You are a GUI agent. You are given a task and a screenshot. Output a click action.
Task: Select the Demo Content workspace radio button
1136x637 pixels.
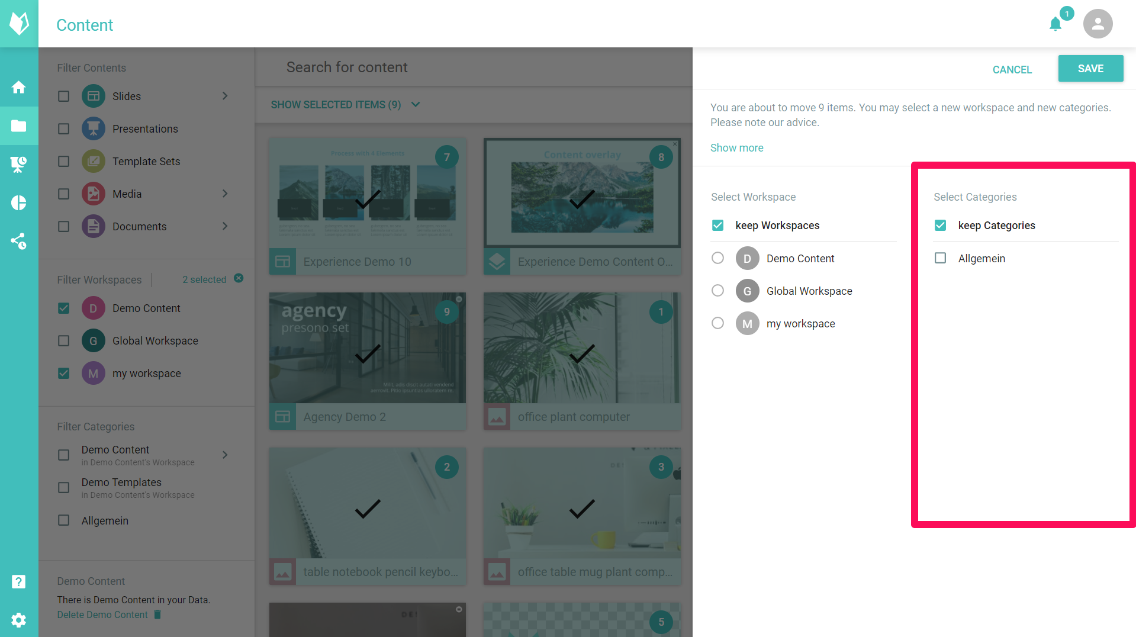pyautogui.click(x=718, y=258)
